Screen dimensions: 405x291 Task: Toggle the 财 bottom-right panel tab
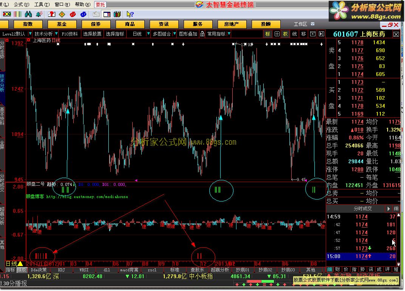pos(338,269)
